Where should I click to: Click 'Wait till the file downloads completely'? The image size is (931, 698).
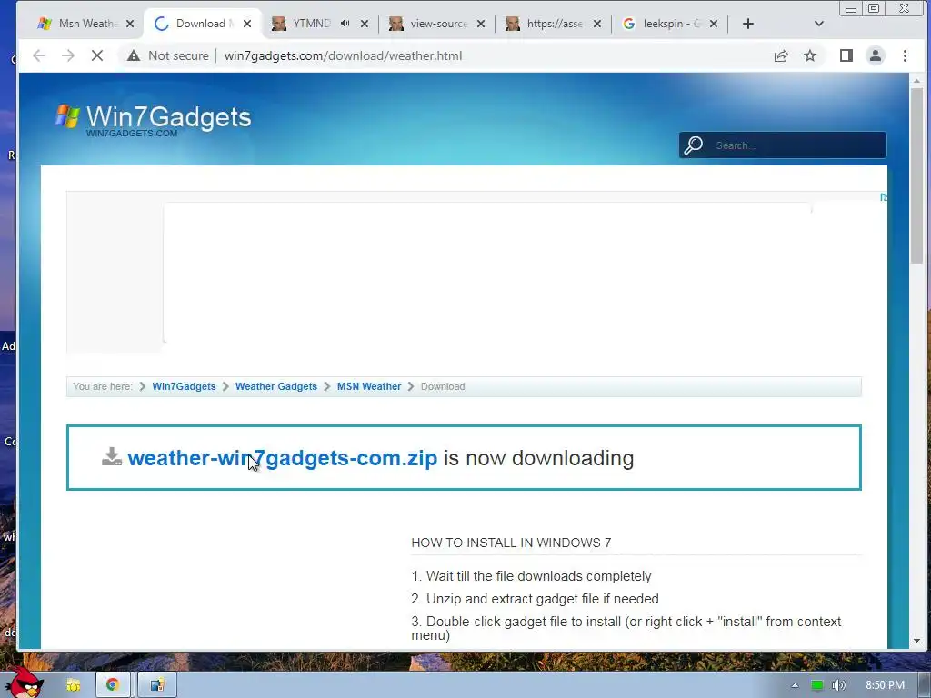[x=538, y=576]
